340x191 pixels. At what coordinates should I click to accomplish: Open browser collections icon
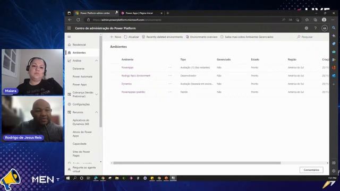pos(315,20)
